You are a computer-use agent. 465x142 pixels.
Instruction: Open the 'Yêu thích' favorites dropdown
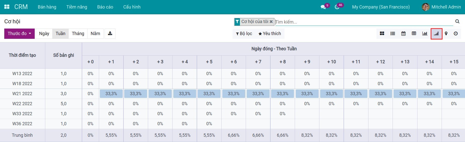(x=270, y=34)
